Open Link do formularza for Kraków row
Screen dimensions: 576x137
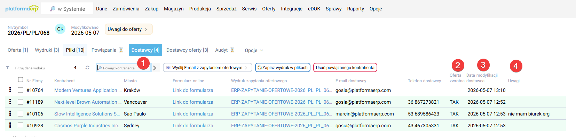pos(193,90)
